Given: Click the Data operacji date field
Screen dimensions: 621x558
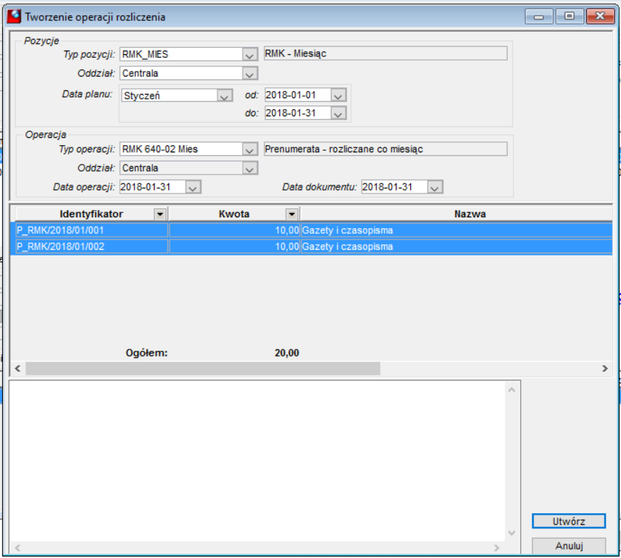Looking at the screenshot, I should (x=152, y=187).
